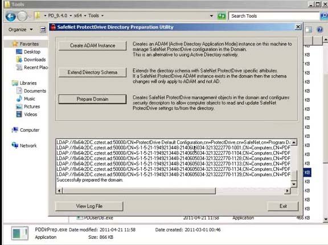Select Libraries in the navigation pane

pos(28,83)
